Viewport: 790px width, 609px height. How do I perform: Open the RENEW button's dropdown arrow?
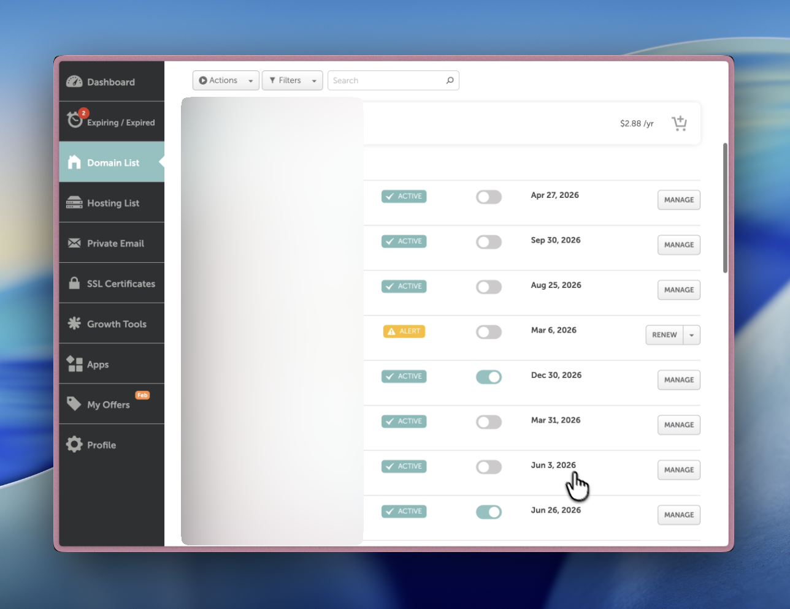(x=692, y=335)
